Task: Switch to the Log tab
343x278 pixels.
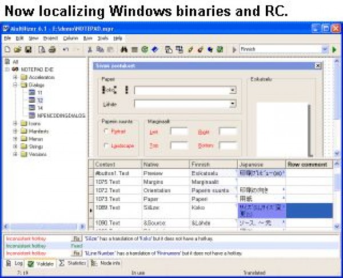Action: pos(15,263)
